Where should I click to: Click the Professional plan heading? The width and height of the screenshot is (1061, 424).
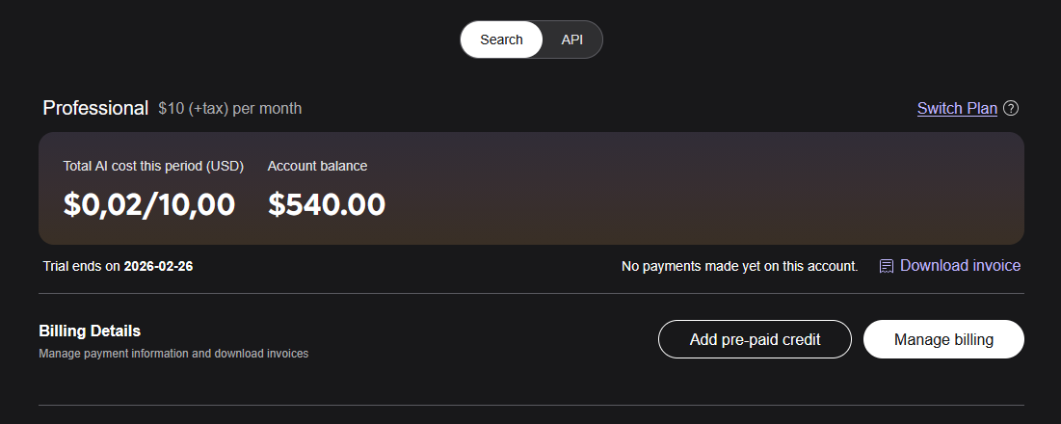click(95, 108)
